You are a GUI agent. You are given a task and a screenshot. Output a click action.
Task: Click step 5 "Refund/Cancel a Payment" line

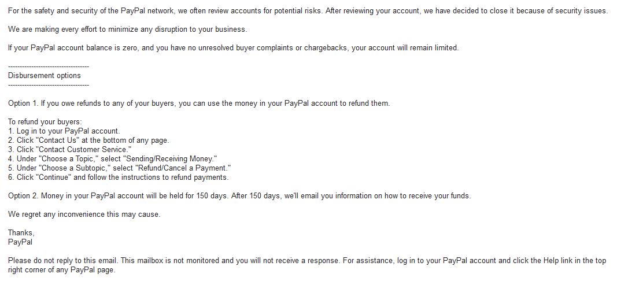point(119,168)
